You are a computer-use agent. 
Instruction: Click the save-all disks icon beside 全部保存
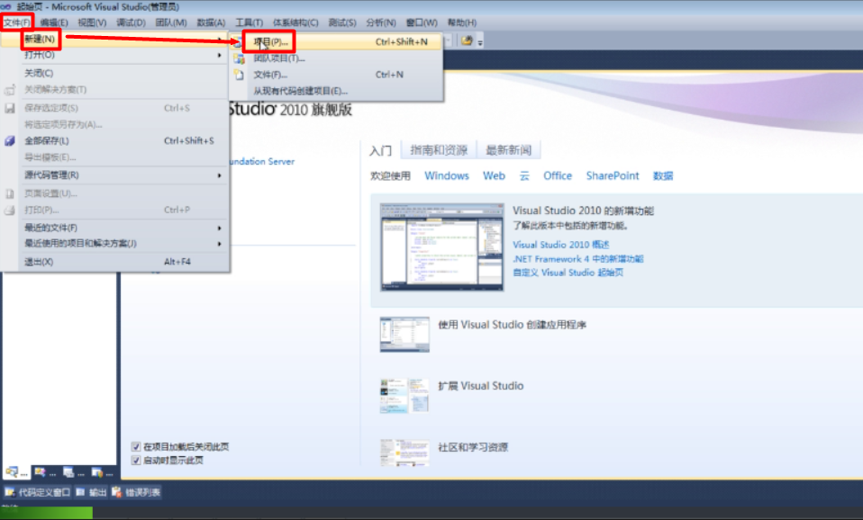(x=10, y=140)
